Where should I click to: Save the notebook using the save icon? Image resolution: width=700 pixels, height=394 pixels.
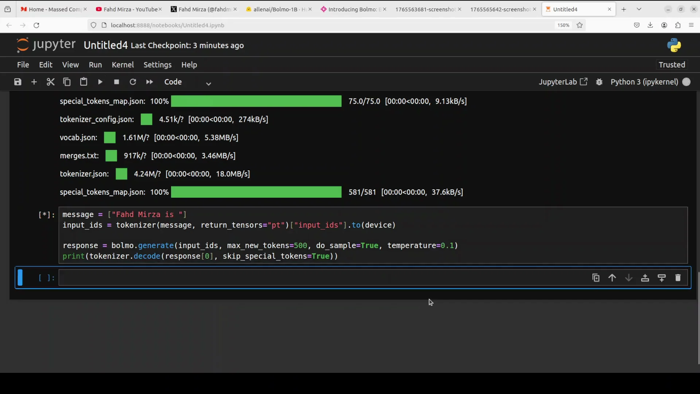tap(17, 82)
